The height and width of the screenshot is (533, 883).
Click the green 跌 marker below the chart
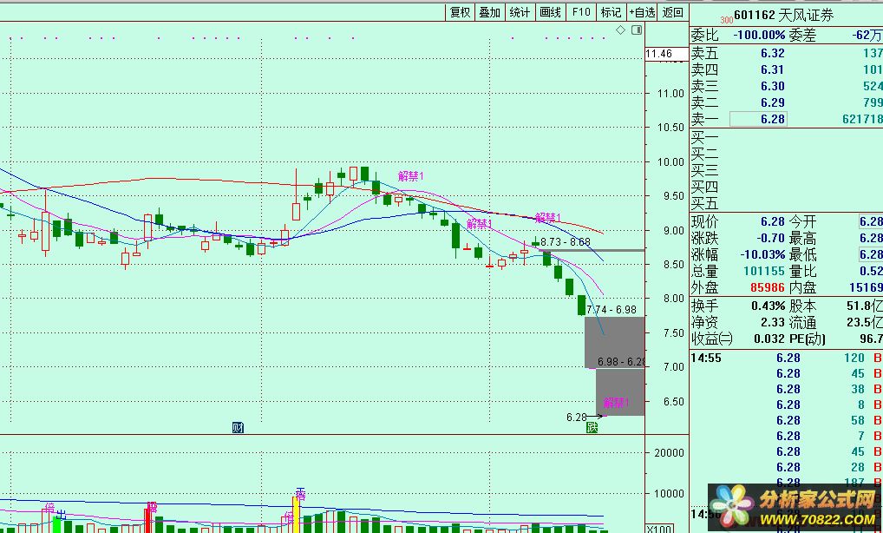click(592, 428)
